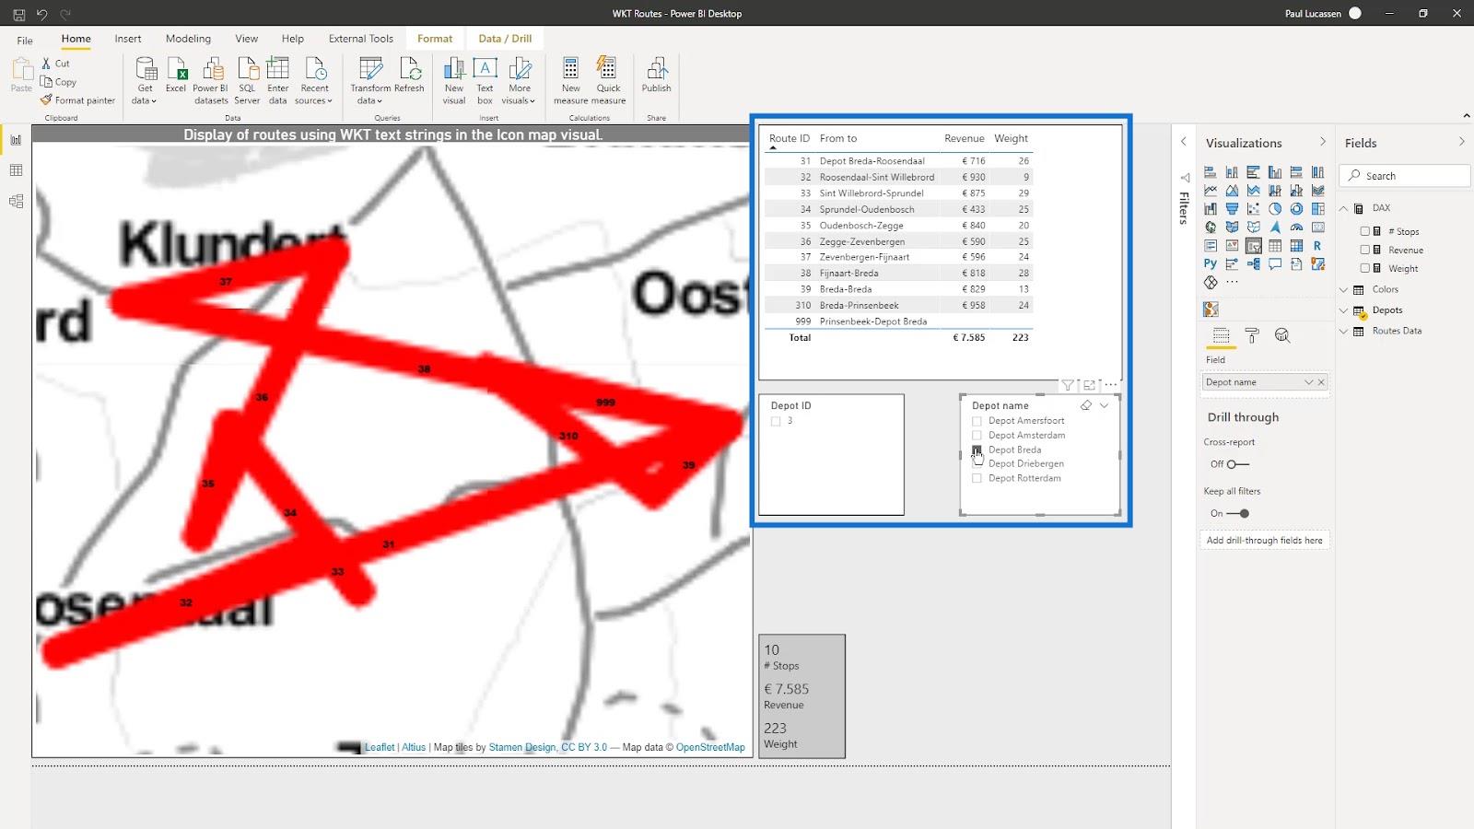Click the Publish button
1474x829 pixels.
pos(656,76)
